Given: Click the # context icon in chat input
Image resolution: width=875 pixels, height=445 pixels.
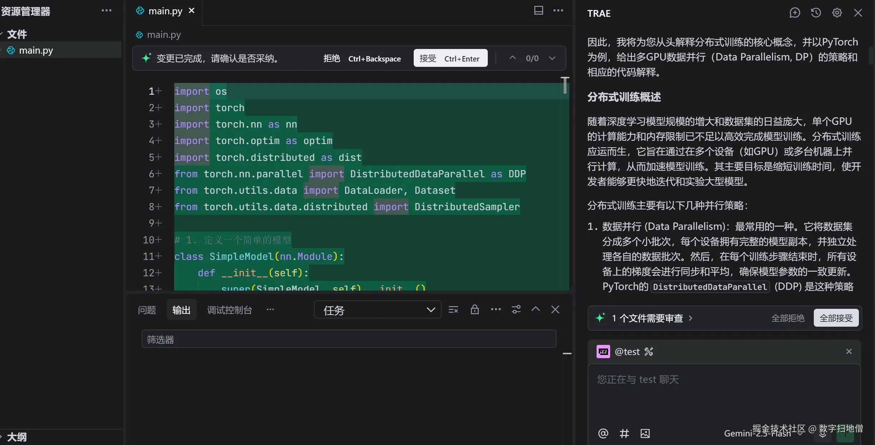Looking at the screenshot, I should tap(624, 433).
